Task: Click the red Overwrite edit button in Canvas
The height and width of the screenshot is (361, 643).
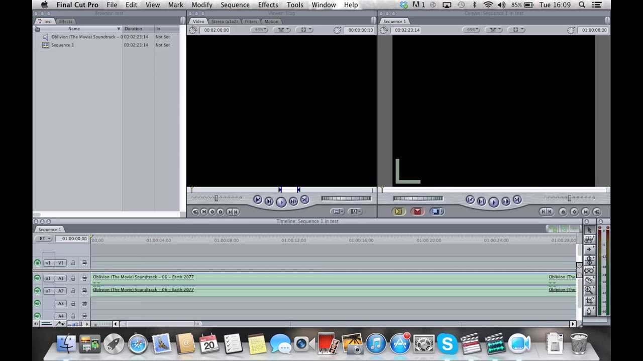Action: tap(417, 212)
